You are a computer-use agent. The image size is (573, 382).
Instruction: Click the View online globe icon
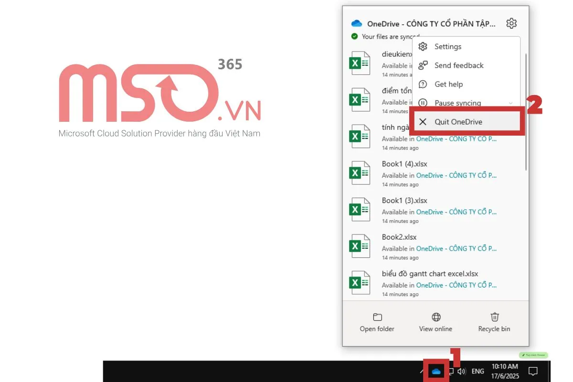[x=435, y=318]
